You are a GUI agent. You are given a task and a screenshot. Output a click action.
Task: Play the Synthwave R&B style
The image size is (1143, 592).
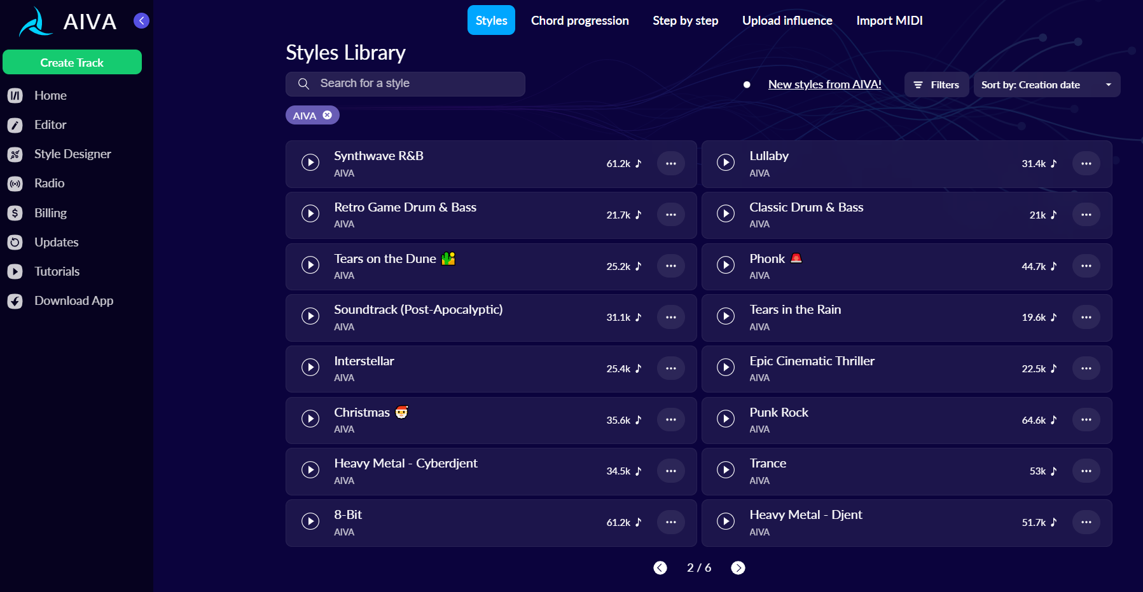coord(310,163)
